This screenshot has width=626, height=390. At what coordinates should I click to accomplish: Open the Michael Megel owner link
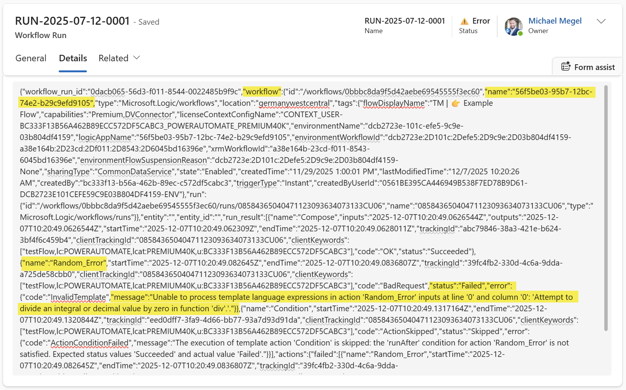[x=554, y=21]
